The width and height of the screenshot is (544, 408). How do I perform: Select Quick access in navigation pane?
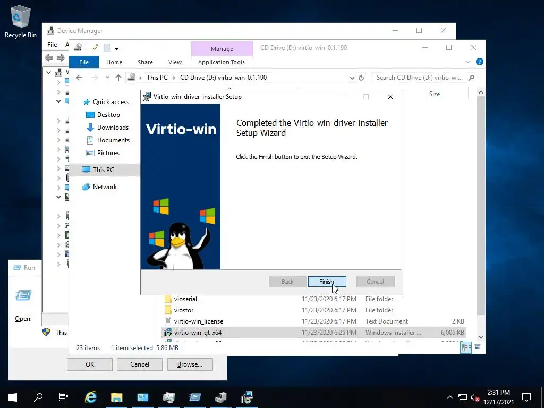(110, 101)
